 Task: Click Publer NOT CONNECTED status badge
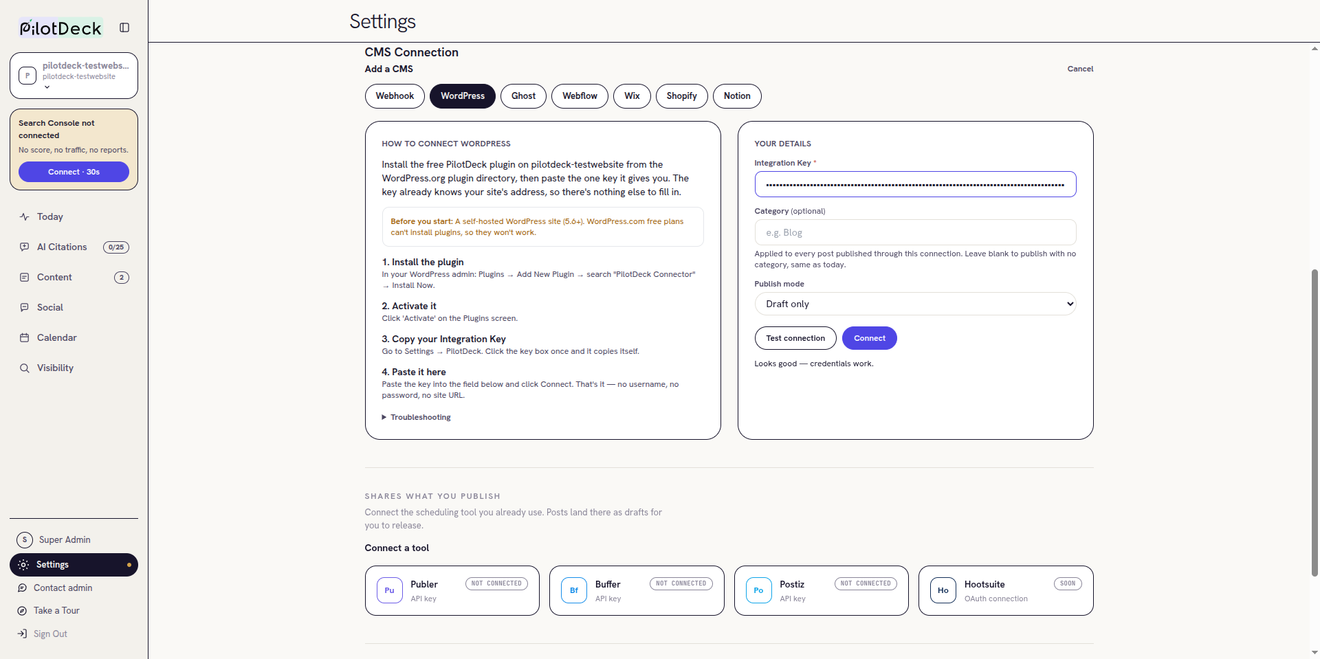click(x=497, y=583)
